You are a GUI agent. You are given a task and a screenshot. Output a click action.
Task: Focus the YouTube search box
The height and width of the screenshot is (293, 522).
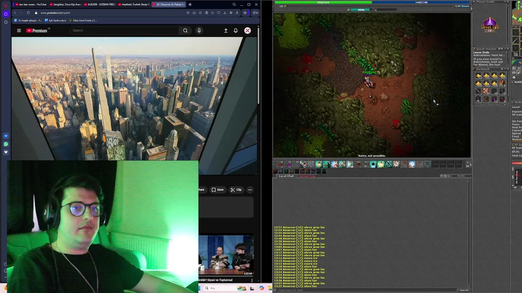pos(124,31)
